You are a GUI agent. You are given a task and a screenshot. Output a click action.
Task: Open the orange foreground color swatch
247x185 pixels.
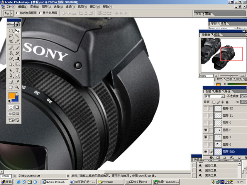pyautogui.click(x=12, y=96)
